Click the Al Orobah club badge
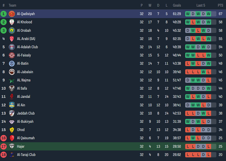Viewport: 226px width, 161px height. pos(12,30)
